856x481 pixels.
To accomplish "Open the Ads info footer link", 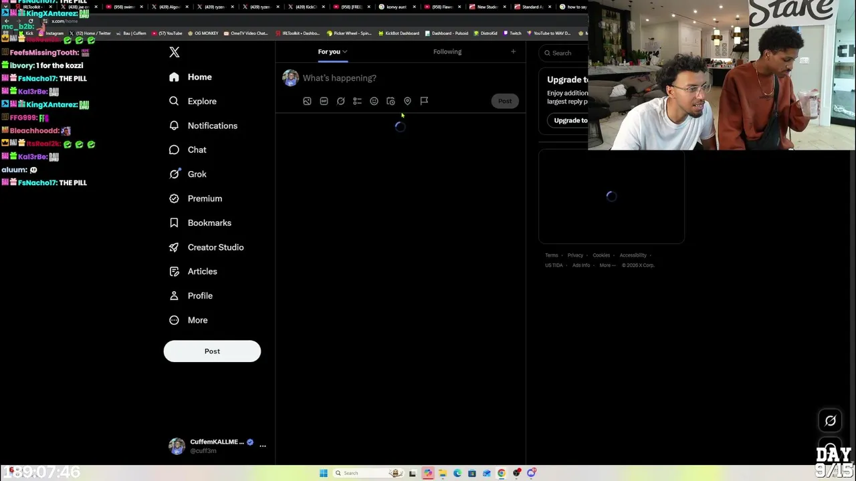I will [580, 265].
